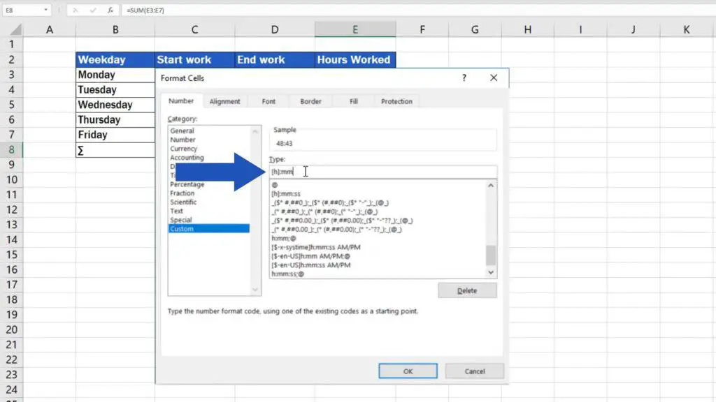Click the Insert Function (fx) icon

[109, 10]
